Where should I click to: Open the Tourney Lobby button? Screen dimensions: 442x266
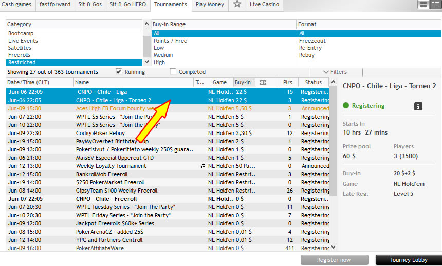point(409,260)
